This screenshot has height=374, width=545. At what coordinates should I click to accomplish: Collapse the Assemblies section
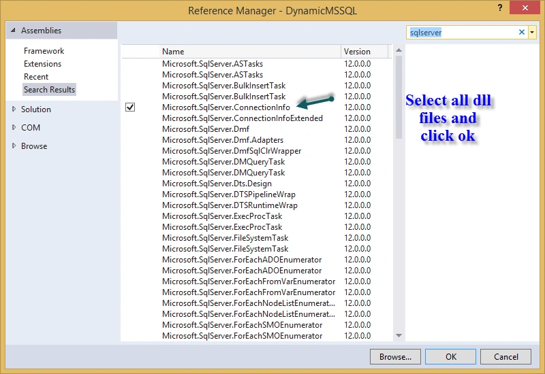click(x=13, y=30)
